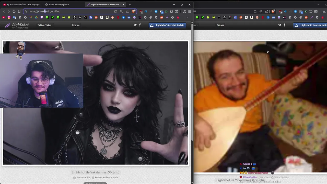Open the Twitch bookmark

(x=42, y=17)
